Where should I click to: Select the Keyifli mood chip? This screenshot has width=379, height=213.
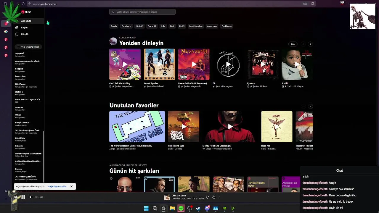point(182,26)
